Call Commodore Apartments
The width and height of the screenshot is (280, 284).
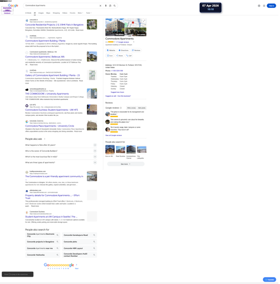[x=129, y=56]
